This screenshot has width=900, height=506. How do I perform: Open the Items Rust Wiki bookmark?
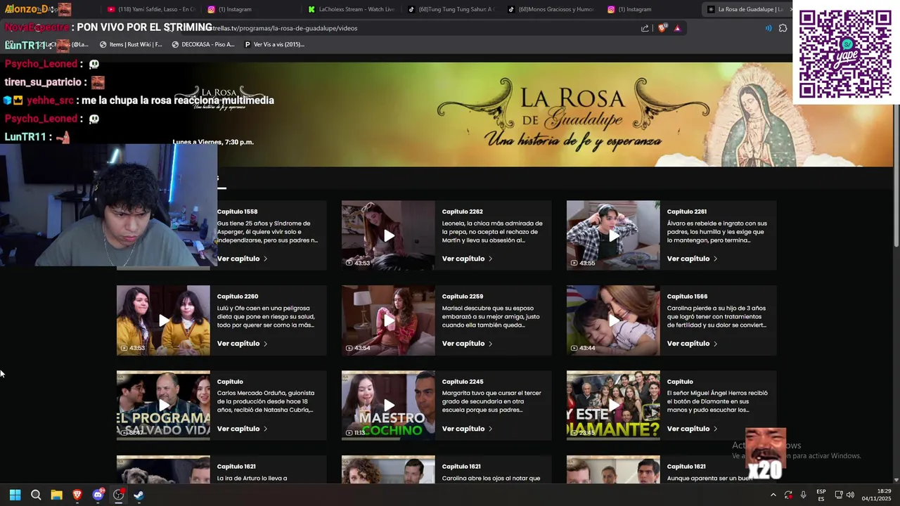131,44
